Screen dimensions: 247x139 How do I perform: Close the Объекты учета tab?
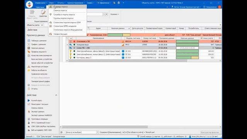(x=42, y=25)
